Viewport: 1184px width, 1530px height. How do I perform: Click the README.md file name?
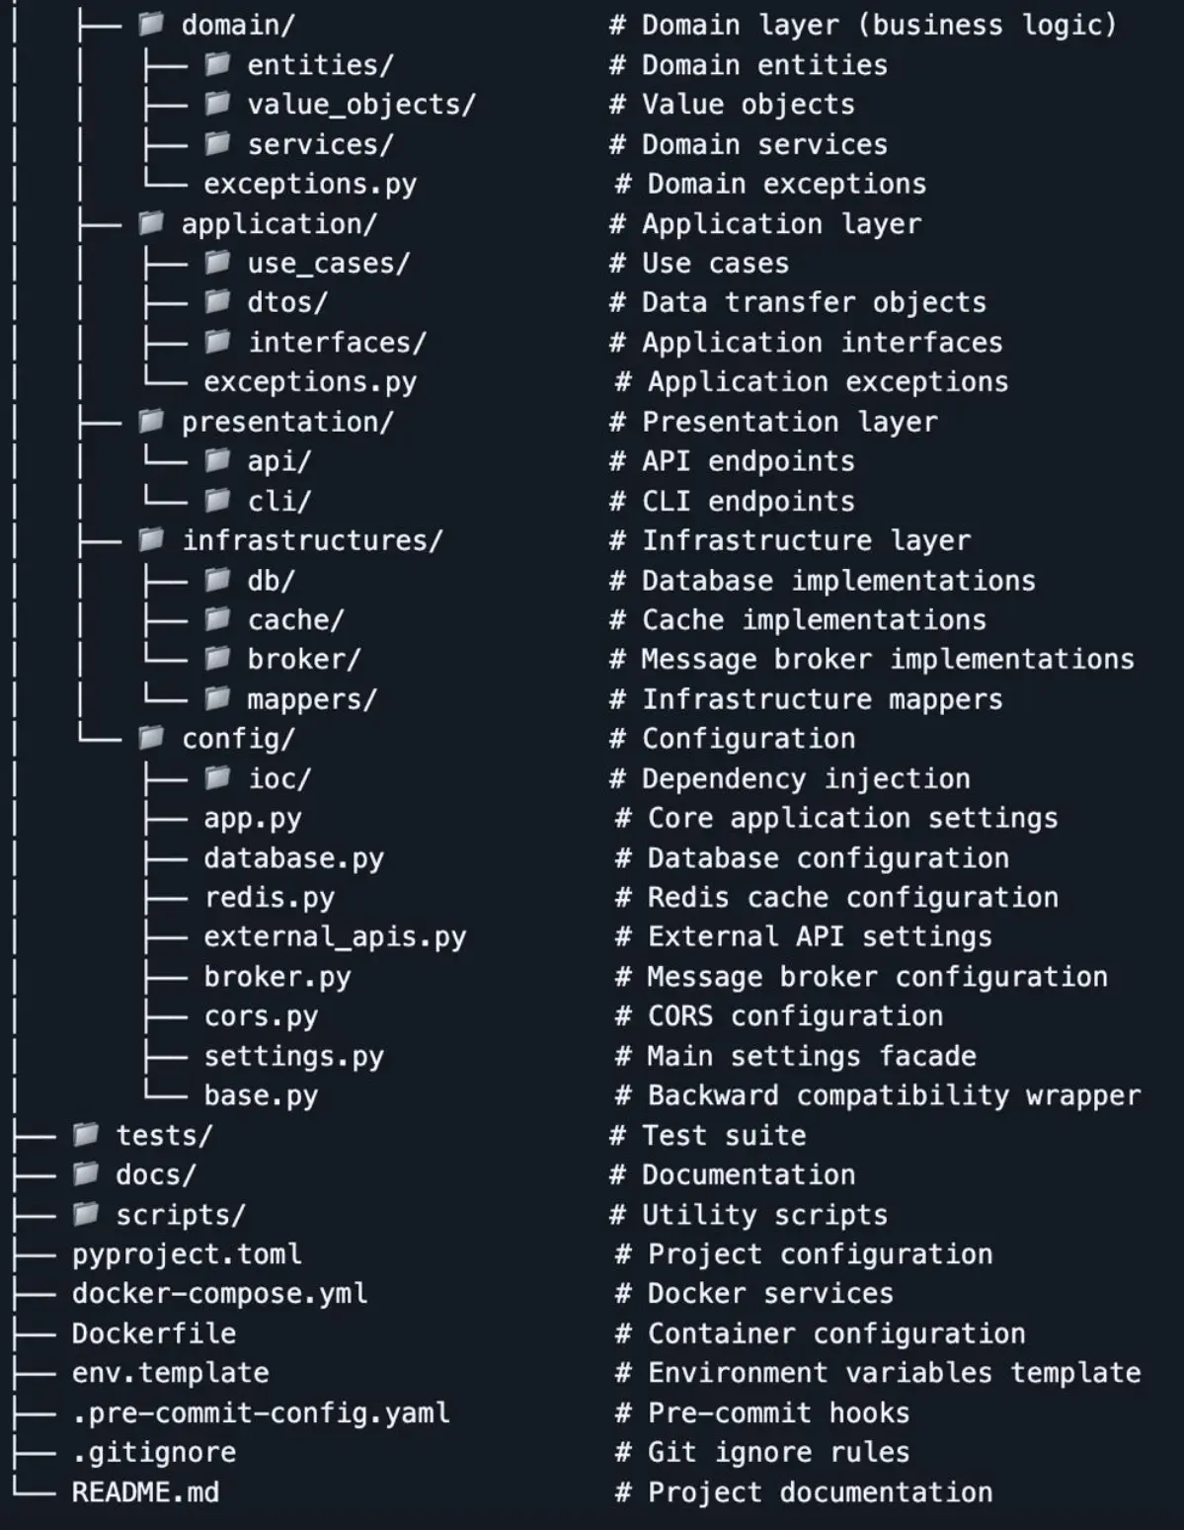[145, 1491]
